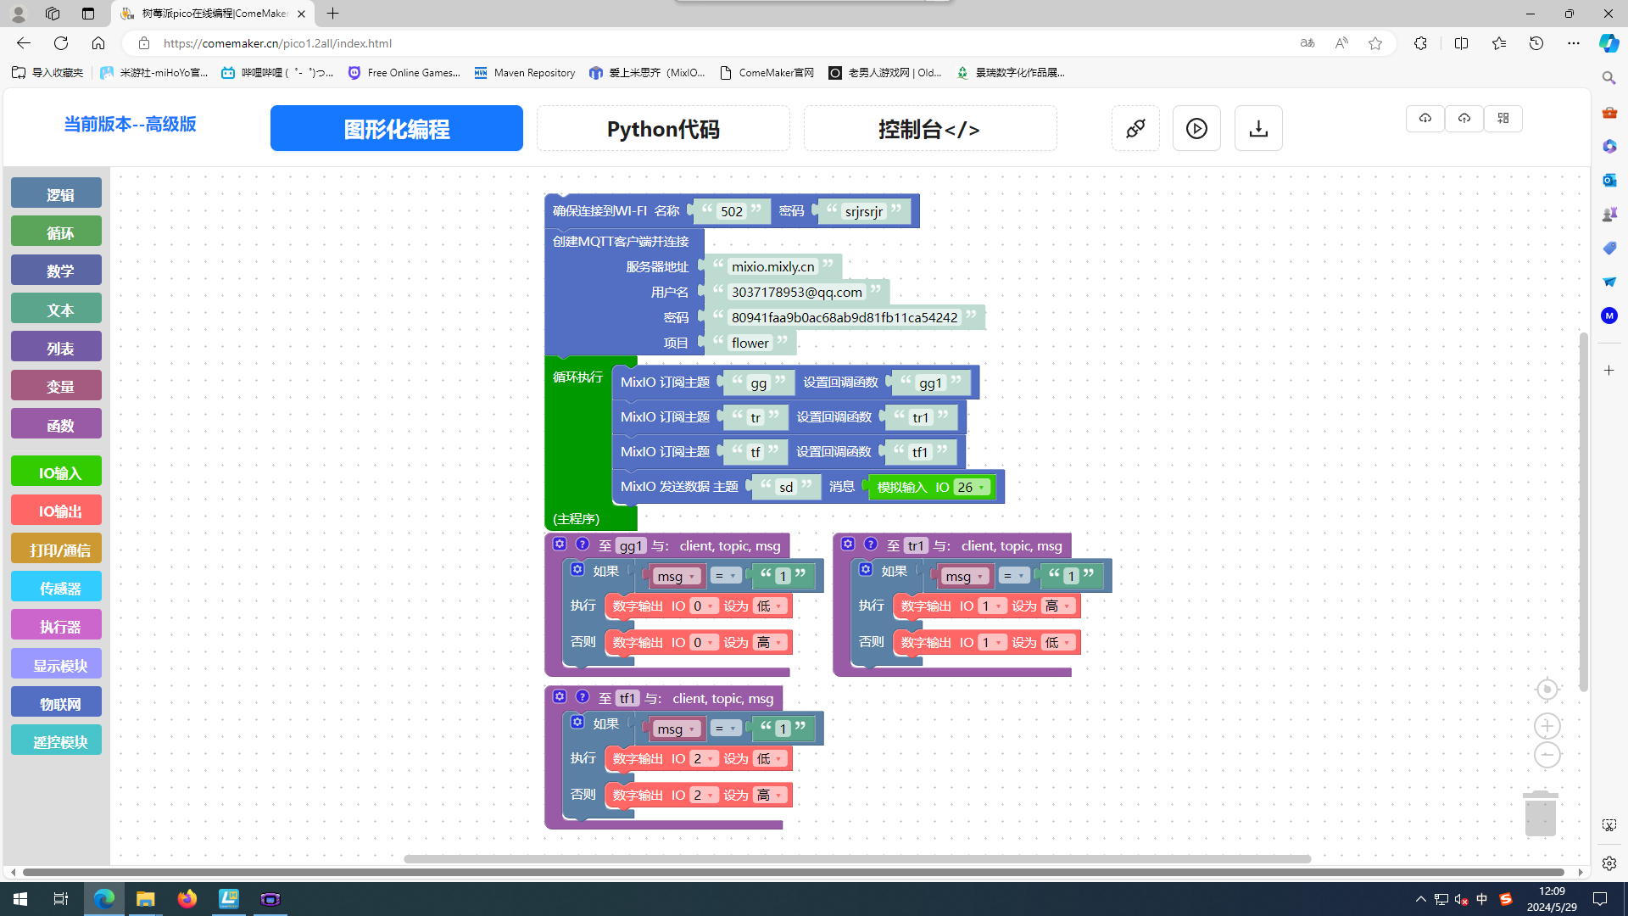Open the 函数 block category
The height and width of the screenshot is (916, 1628).
click(x=56, y=425)
